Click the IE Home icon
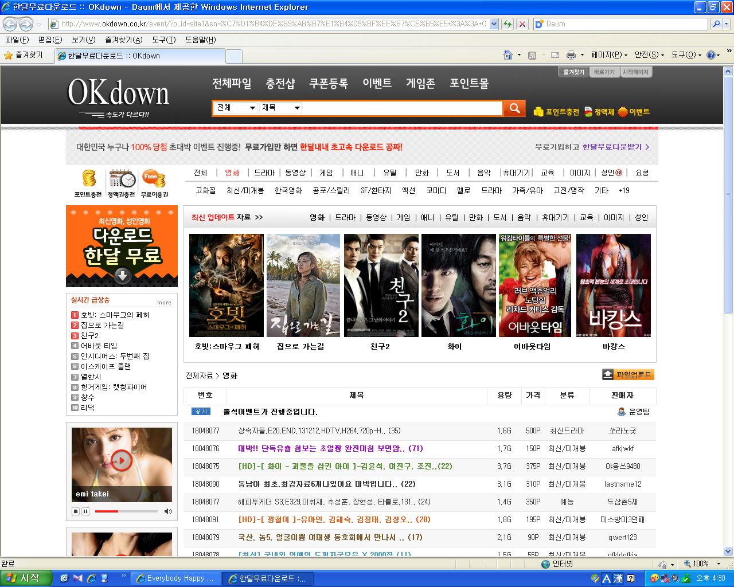The image size is (734, 587). [x=508, y=55]
